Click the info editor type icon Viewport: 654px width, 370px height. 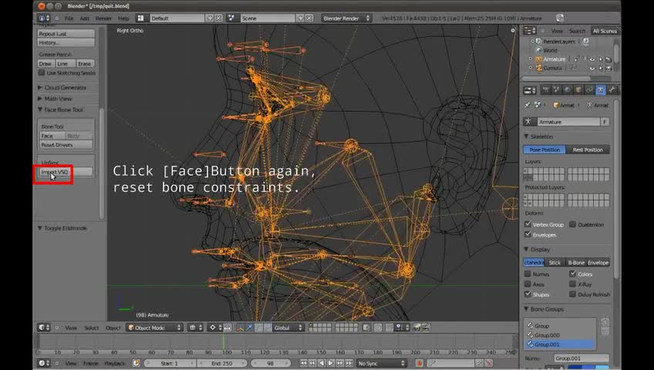[x=44, y=18]
